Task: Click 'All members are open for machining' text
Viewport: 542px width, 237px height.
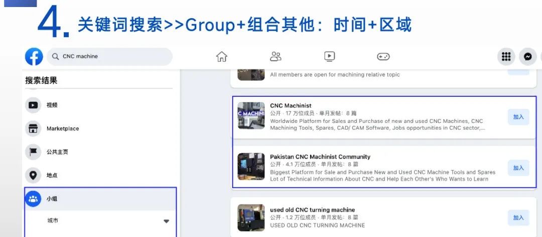Action: (335, 75)
